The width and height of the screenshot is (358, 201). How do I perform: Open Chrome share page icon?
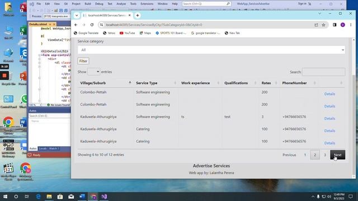pyautogui.click(x=316, y=25)
